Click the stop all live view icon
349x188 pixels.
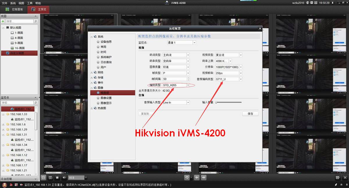point(57,178)
